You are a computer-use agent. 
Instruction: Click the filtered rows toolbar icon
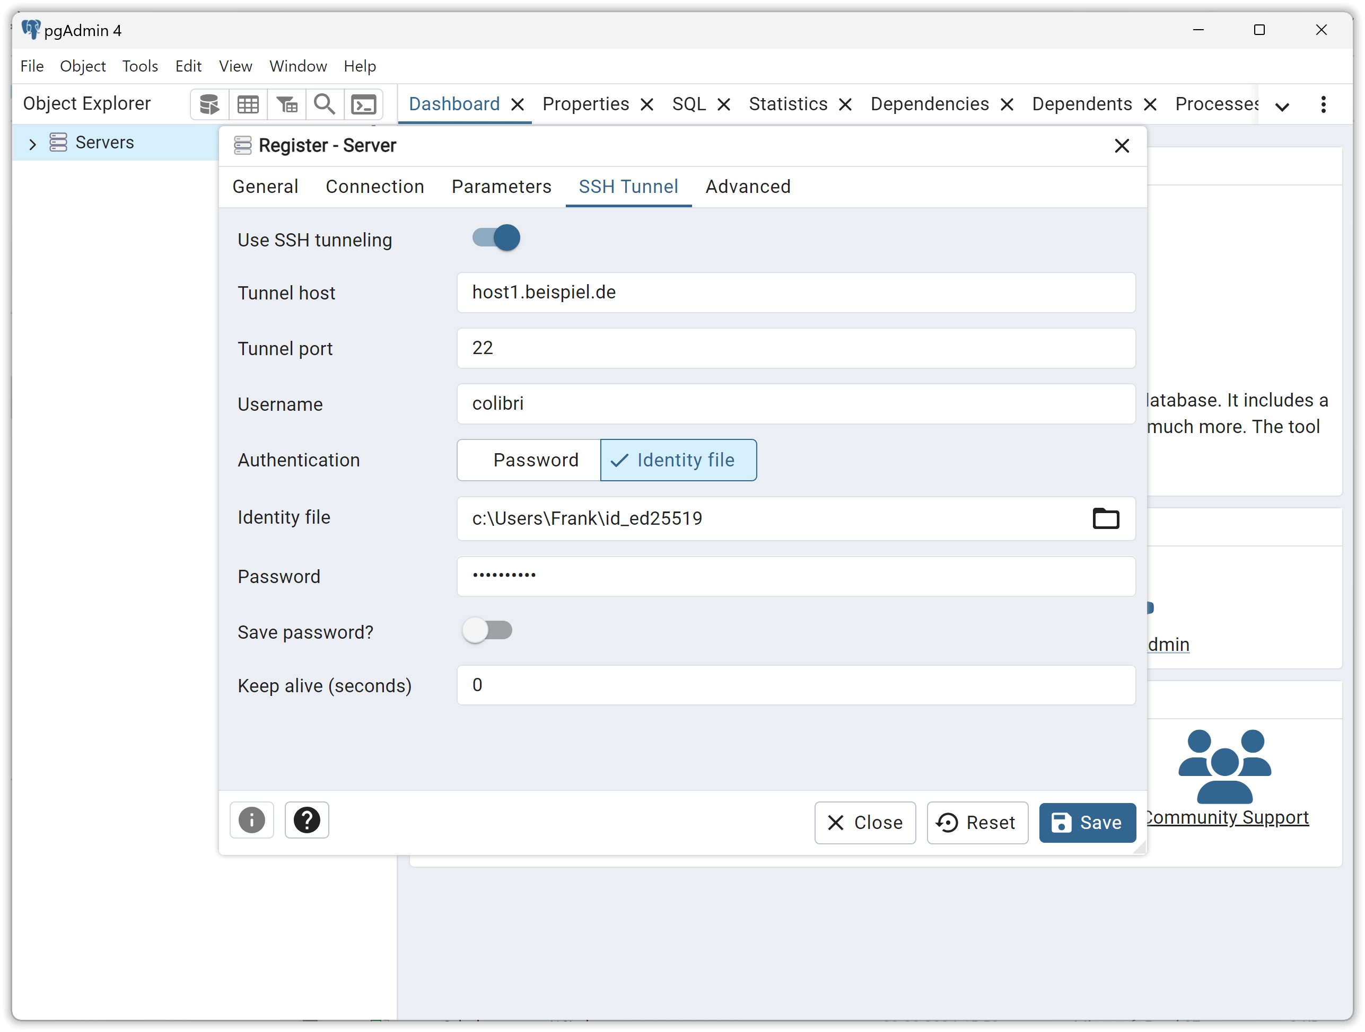(x=287, y=104)
